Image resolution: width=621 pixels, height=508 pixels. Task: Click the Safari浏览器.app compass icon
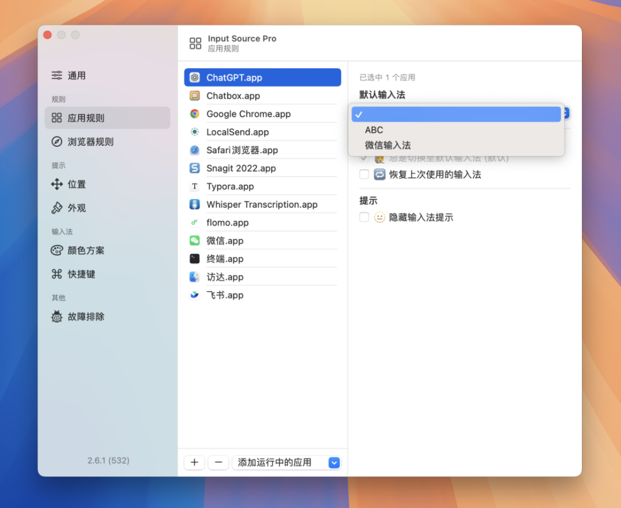click(x=194, y=150)
